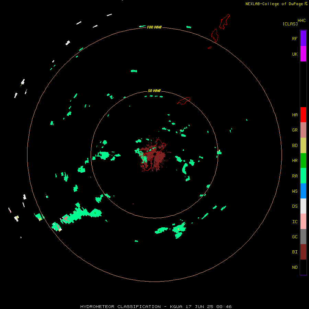This screenshot has height=309, width=309.
Task: Click the 'DS' legend label
Action: tap(295, 206)
